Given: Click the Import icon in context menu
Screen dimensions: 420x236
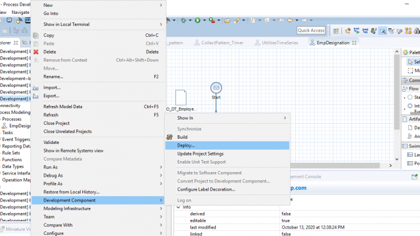Looking at the screenshot, I should pos(36,87).
